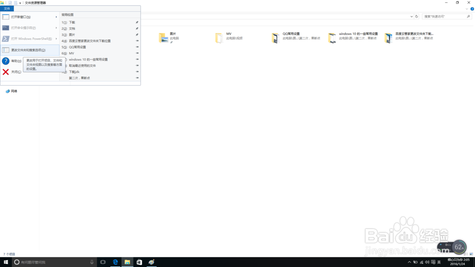Click the 文件 File tab
The height and width of the screenshot is (267, 475).
point(7,9)
